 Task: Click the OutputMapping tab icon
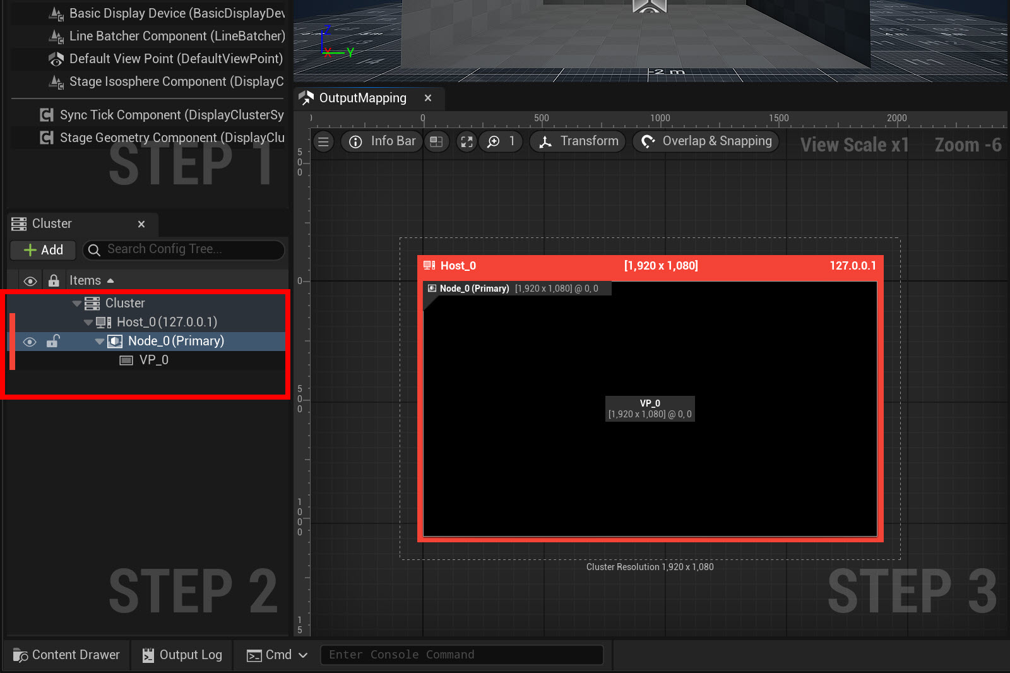click(x=306, y=98)
